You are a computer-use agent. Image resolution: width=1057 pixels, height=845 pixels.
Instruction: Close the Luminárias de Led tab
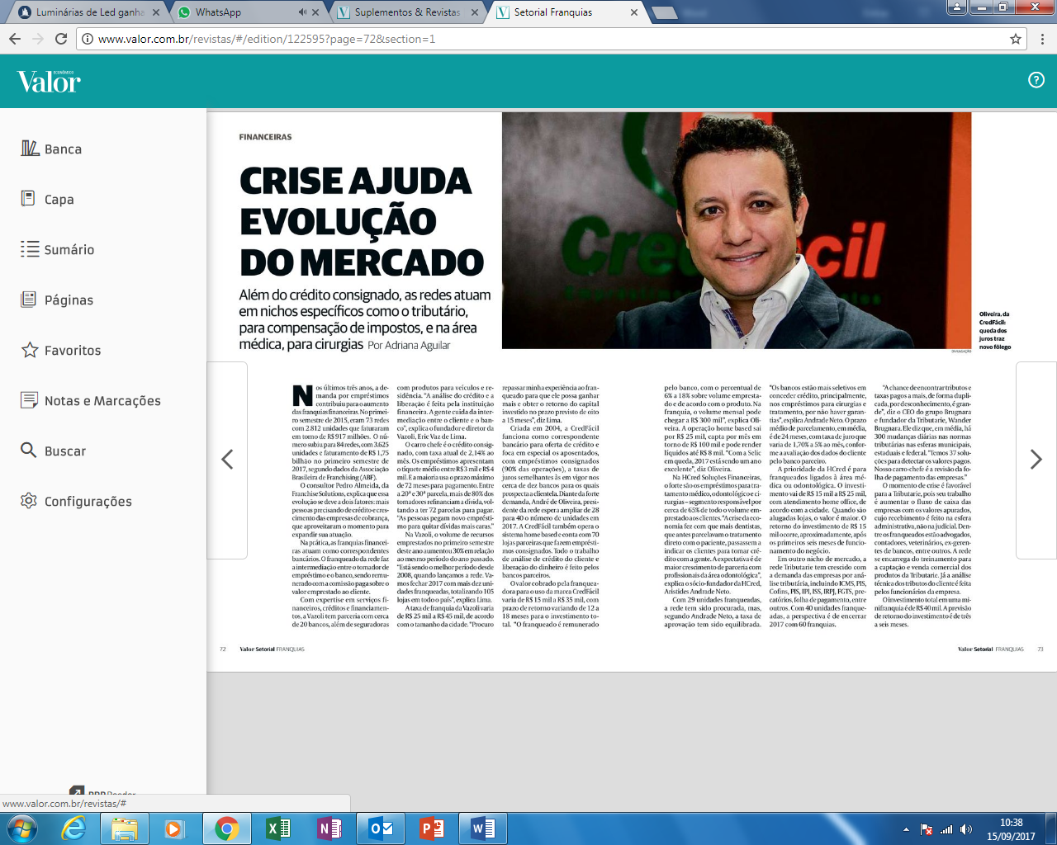point(156,12)
